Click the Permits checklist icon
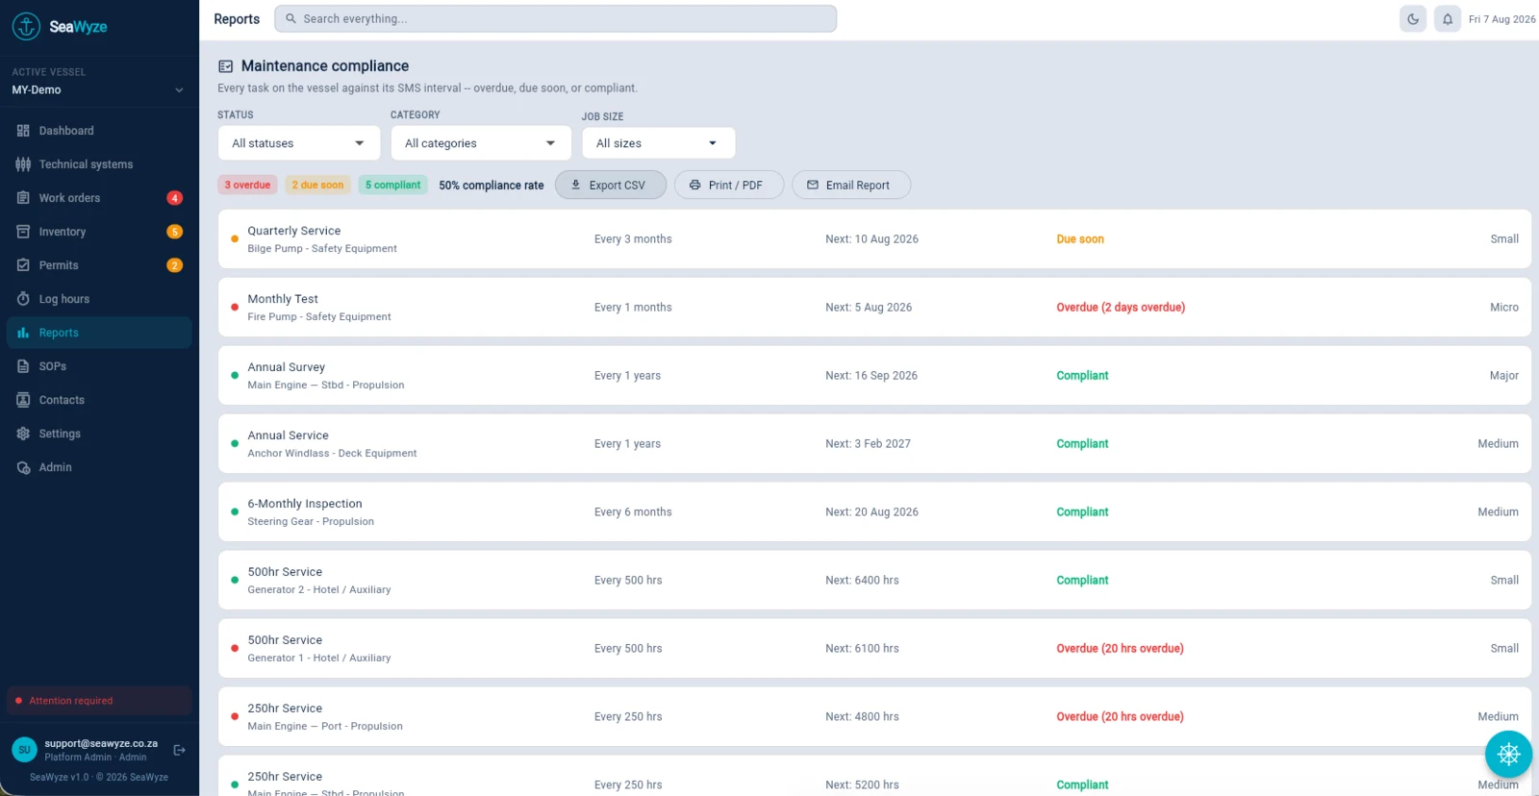 coord(23,265)
